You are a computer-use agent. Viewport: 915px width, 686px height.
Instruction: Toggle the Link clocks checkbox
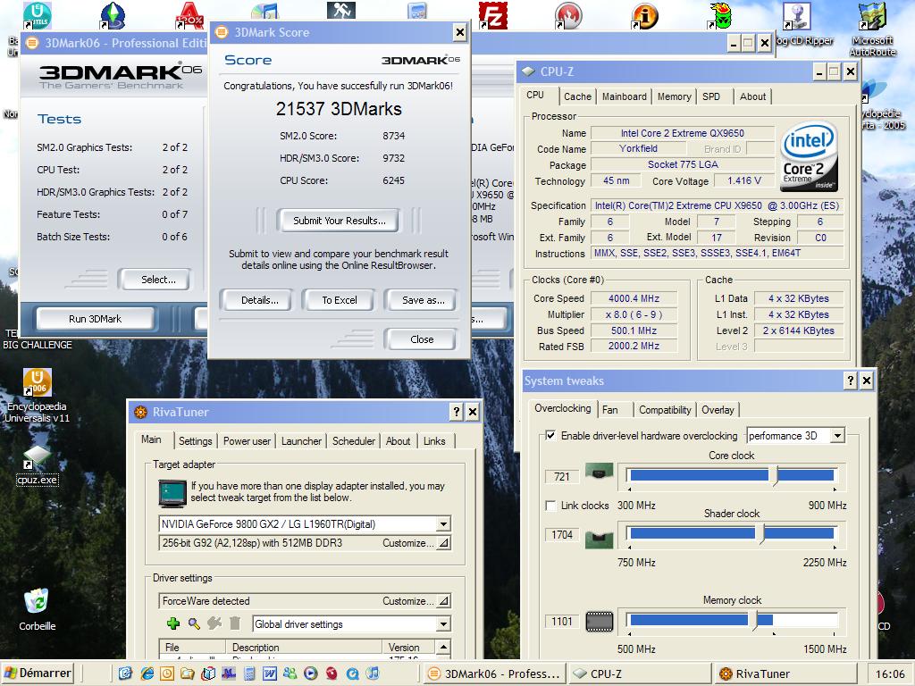[x=550, y=506]
